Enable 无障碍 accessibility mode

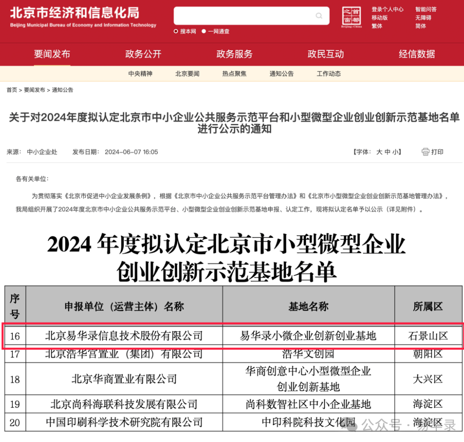point(423,18)
